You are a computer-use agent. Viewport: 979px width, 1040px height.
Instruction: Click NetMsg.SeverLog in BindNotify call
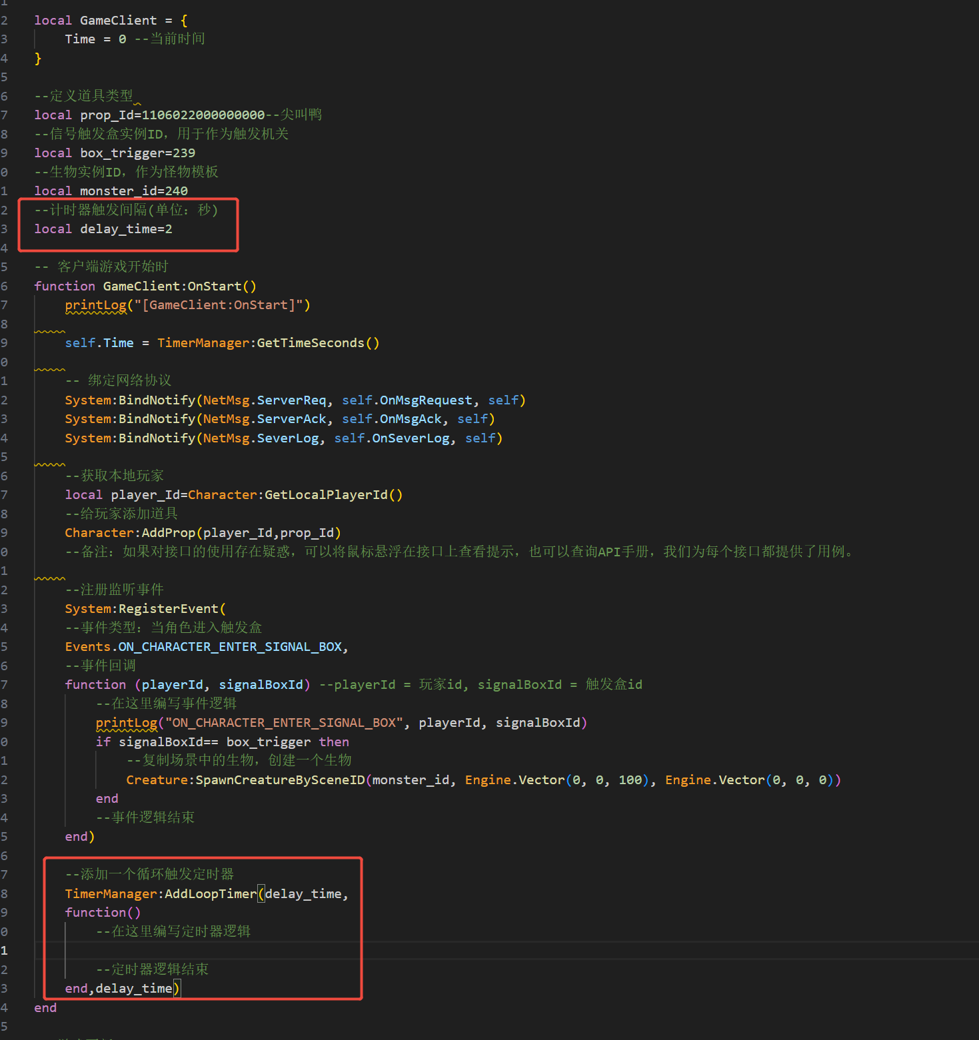point(261,438)
